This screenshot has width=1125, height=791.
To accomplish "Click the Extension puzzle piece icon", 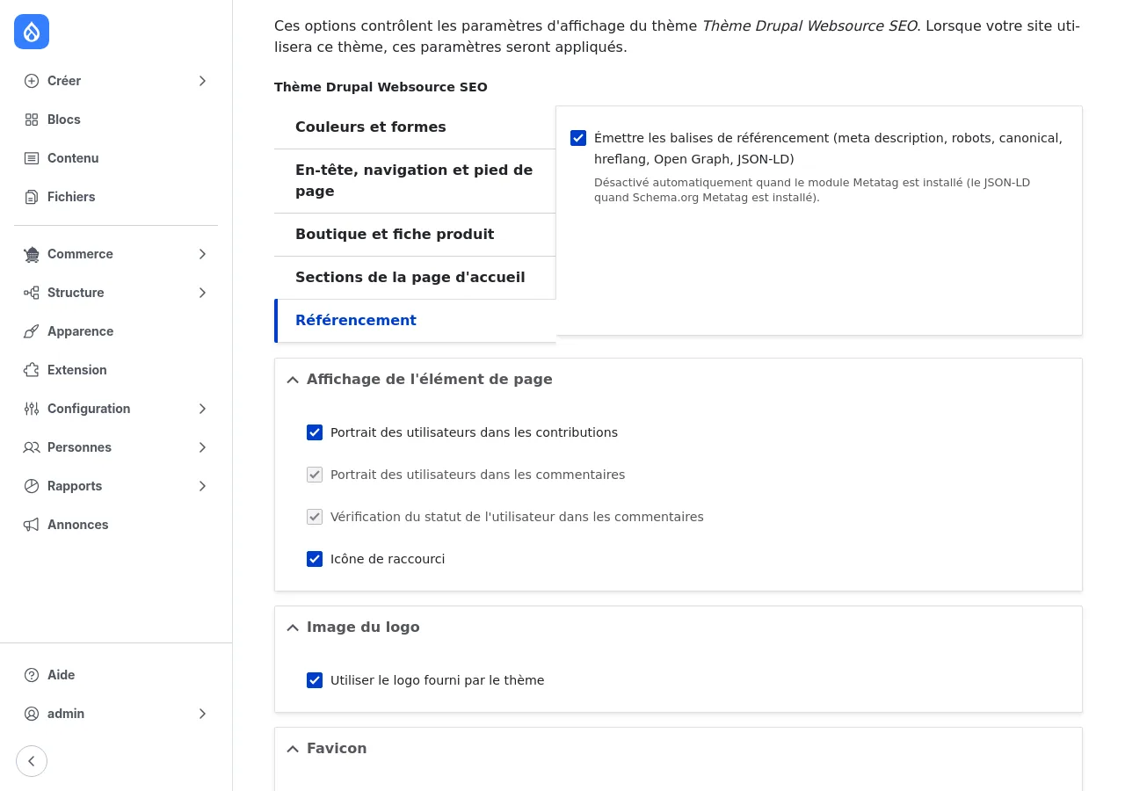I will pyautogui.click(x=32, y=370).
